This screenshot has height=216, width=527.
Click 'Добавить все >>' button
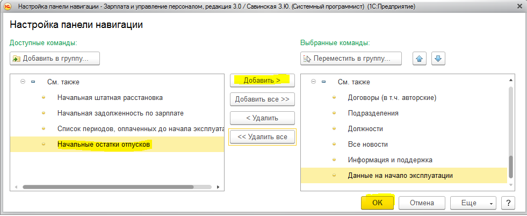tap(262, 99)
